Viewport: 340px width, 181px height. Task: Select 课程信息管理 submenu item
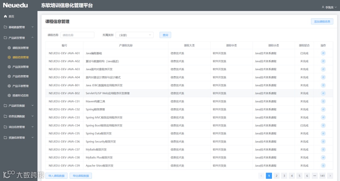pyautogui.click(x=19, y=57)
